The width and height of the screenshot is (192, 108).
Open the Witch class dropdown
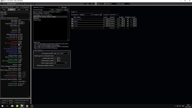113,4
